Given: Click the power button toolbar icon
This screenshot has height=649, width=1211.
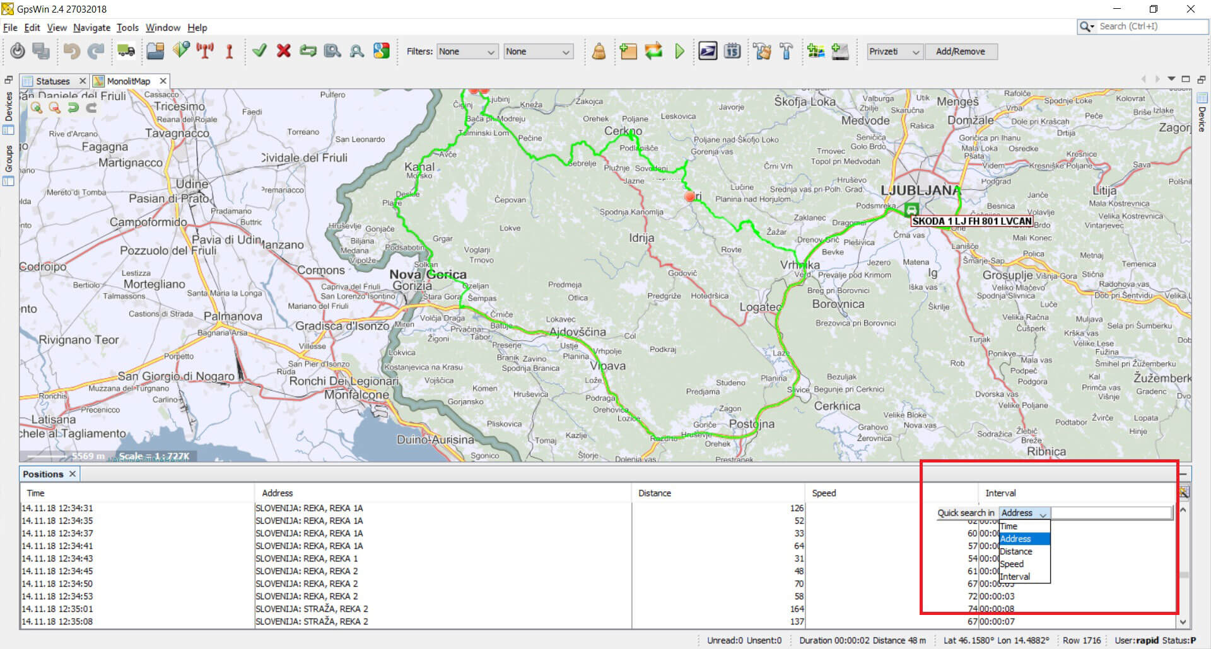Looking at the screenshot, I should click(x=18, y=52).
